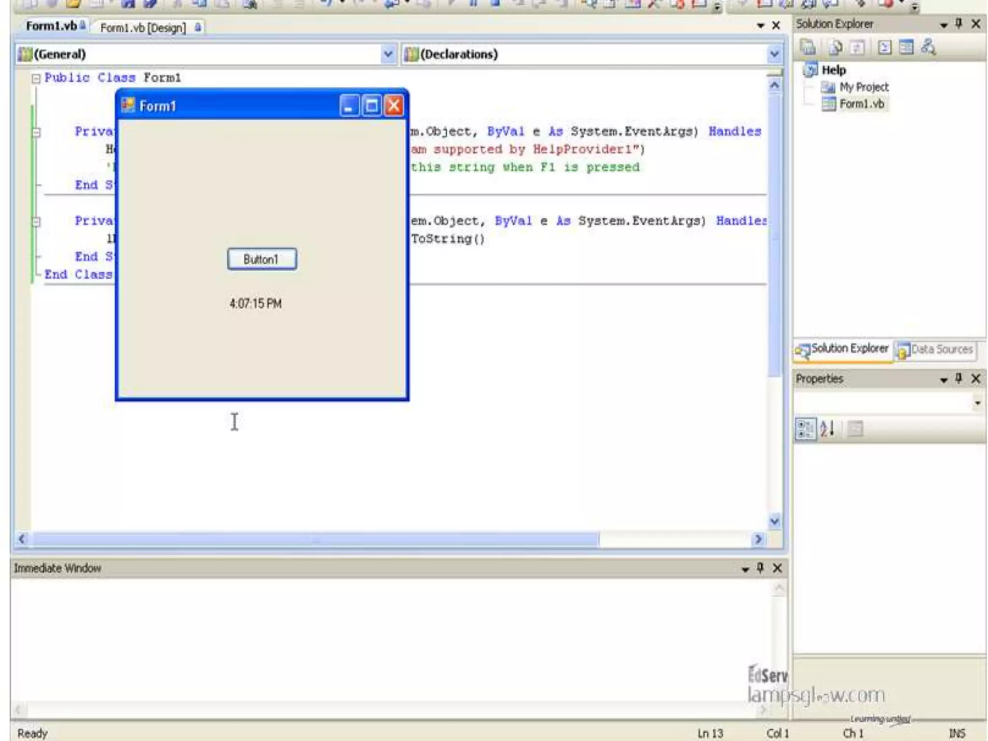Viewport: 988px width, 741px height.
Task: Open the Properties object selector dropdown
Action: point(977,402)
